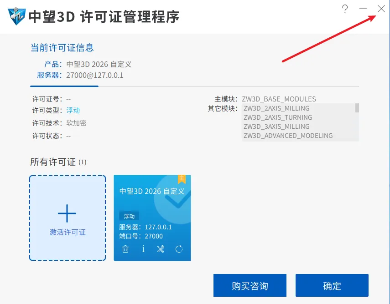Delete the license via trash icon
The width and height of the screenshot is (390, 304).
pyautogui.click(x=125, y=249)
